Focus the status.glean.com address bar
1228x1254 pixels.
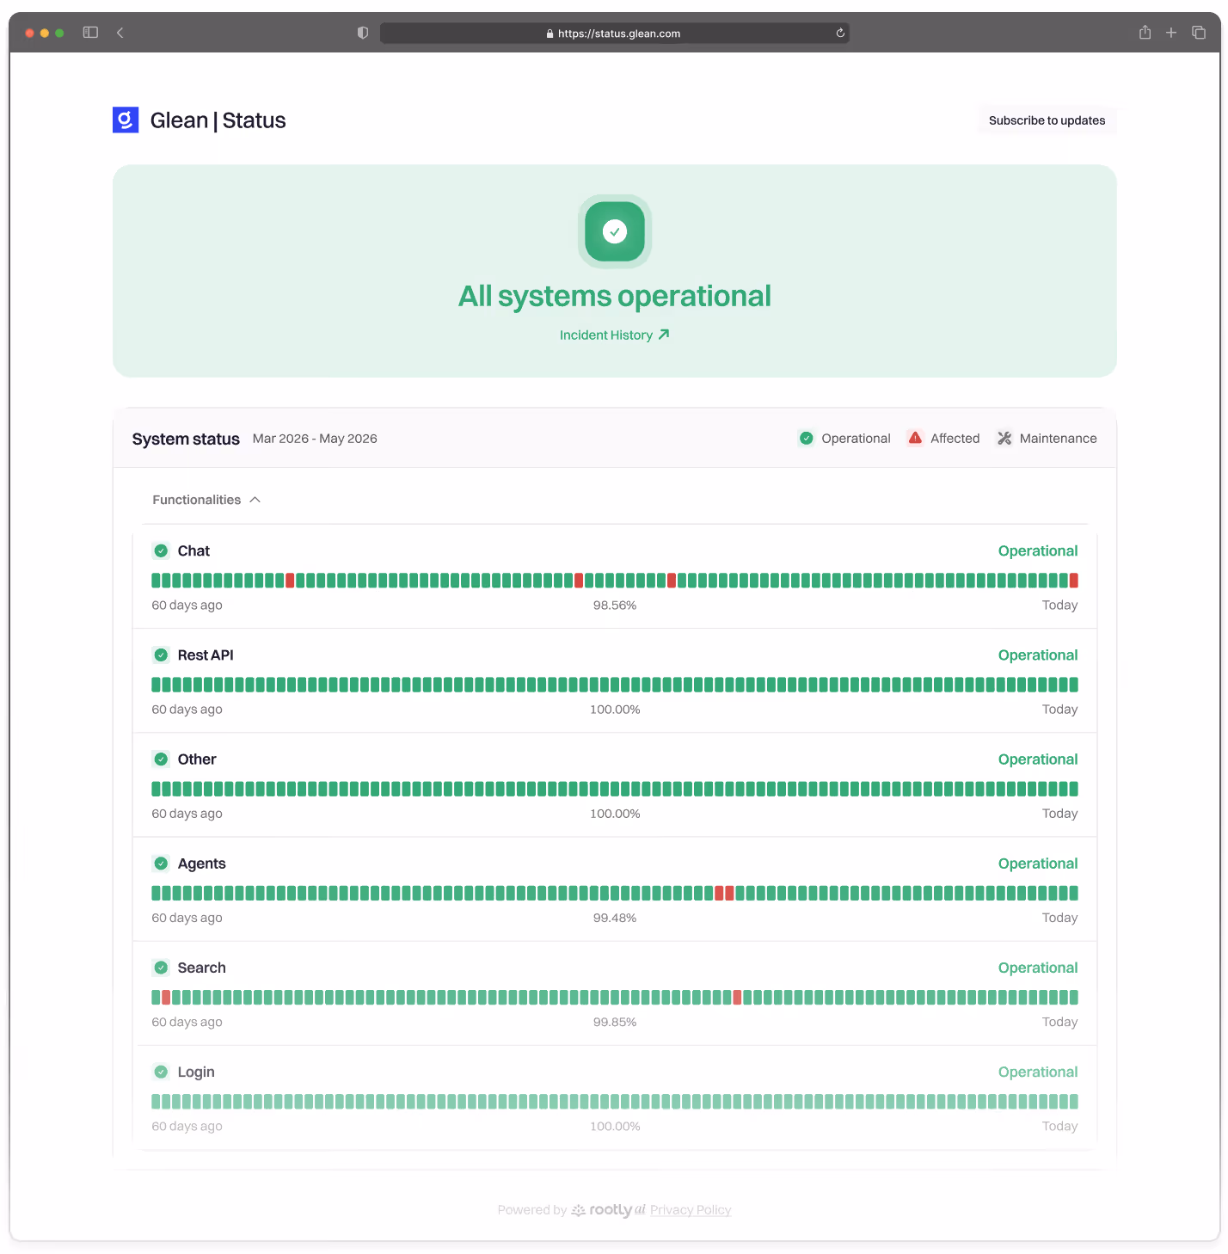[615, 33]
